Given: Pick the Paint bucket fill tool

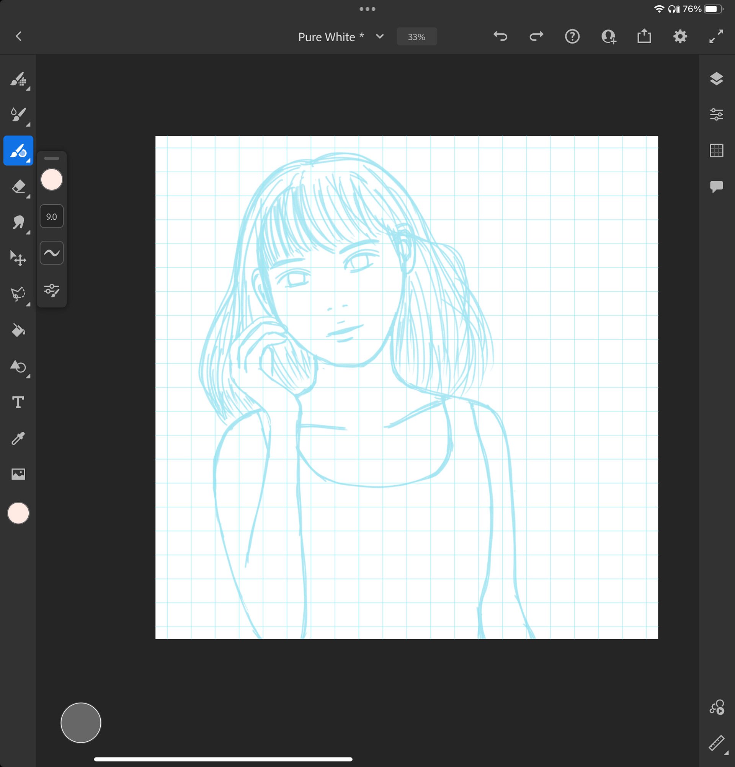Looking at the screenshot, I should coord(18,331).
